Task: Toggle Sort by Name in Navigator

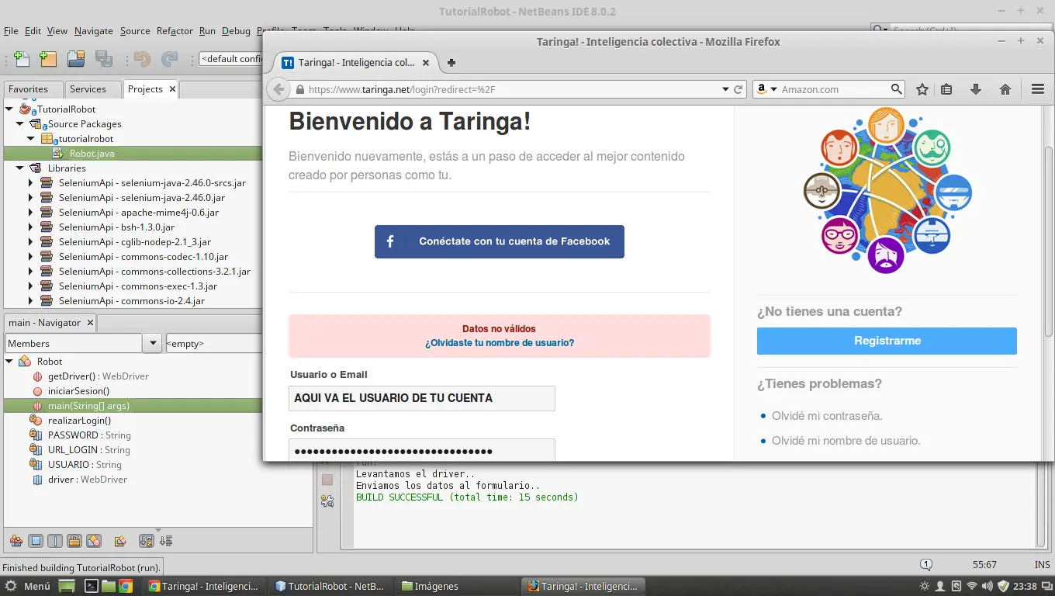Action: click(x=146, y=541)
